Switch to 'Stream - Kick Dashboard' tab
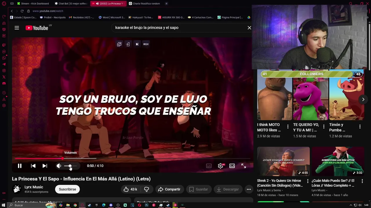 [x=33, y=3]
